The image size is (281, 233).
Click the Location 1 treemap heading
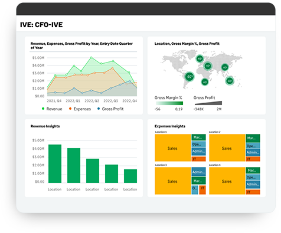tap(161, 132)
